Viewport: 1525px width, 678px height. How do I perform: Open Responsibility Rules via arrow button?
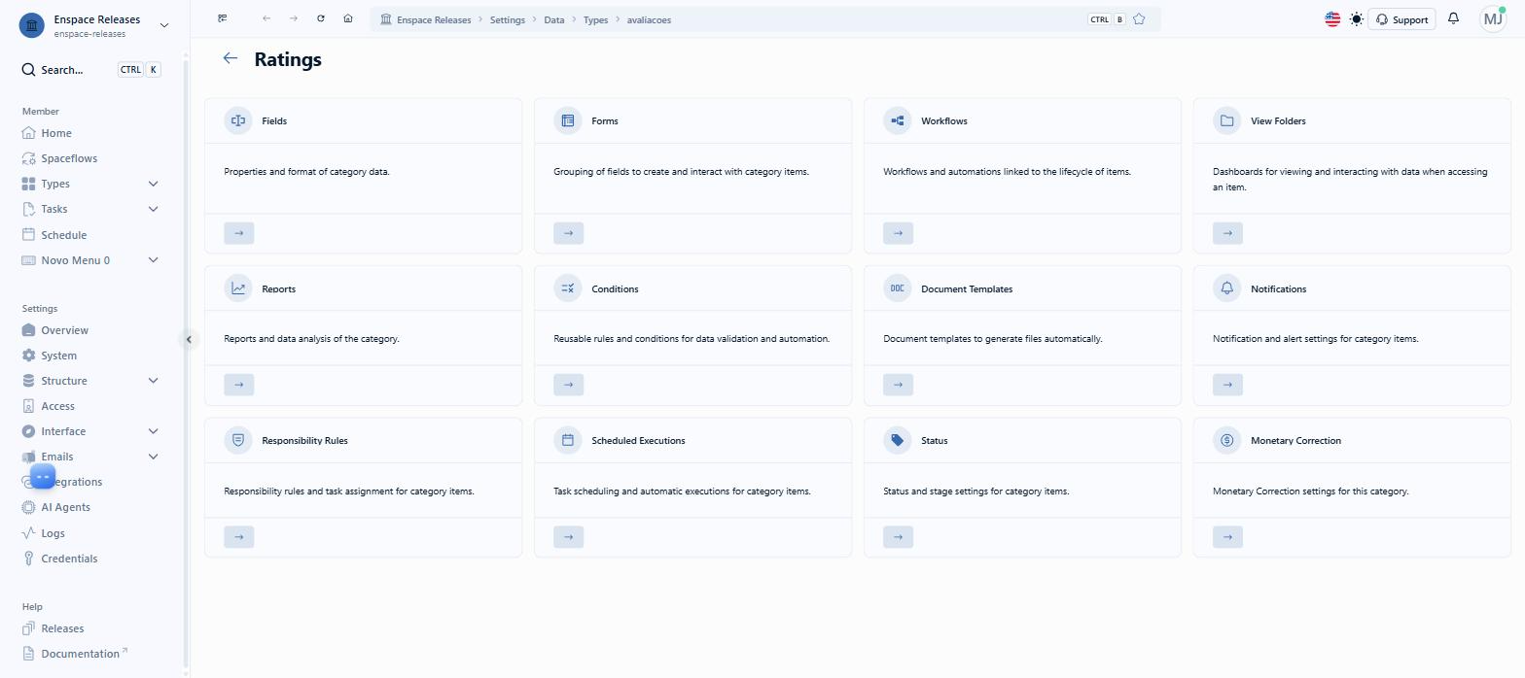tap(239, 537)
